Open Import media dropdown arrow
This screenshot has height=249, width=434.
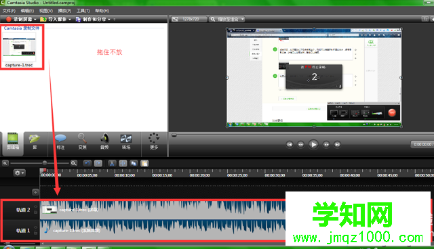click(70, 20)
